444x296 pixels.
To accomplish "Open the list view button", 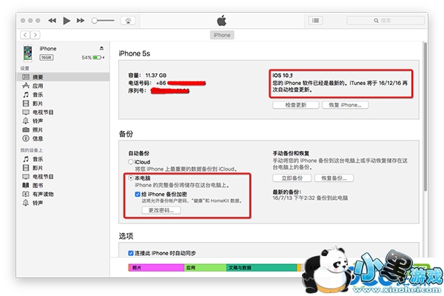I will click(x=315, y=21).
